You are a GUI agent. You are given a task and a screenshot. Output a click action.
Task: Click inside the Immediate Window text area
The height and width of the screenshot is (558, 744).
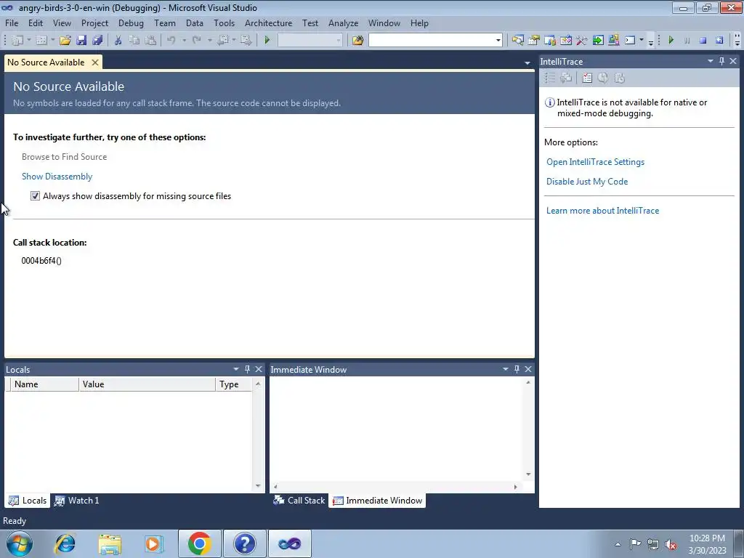tap(396, 429)
